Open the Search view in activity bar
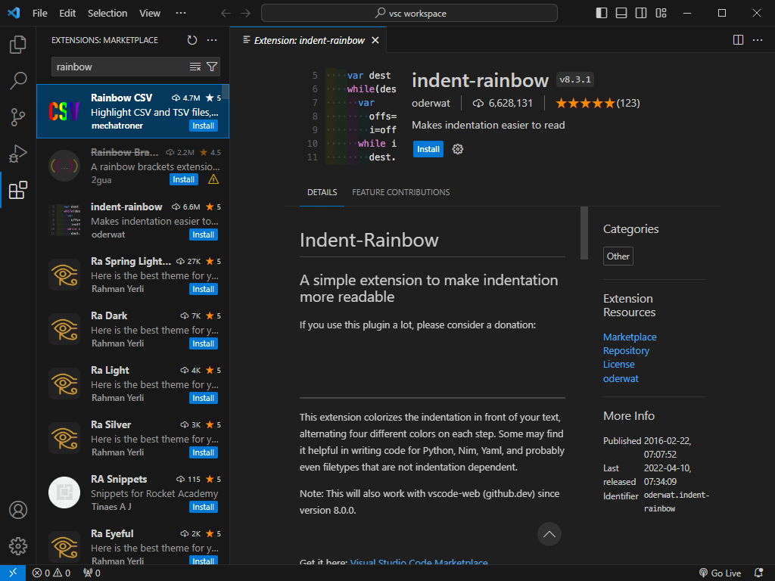 (18, 80)
